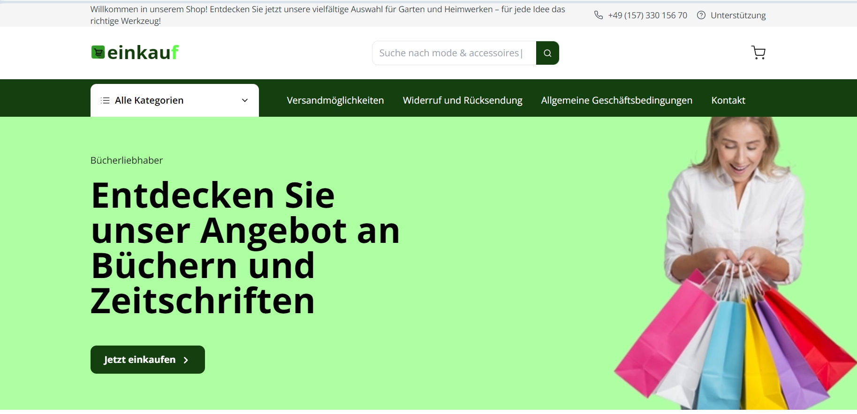Click the Jetzt einkaufen button

pos(148,360)
